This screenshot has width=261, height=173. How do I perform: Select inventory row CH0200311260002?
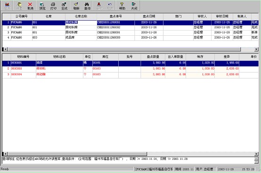coord(130,27)
